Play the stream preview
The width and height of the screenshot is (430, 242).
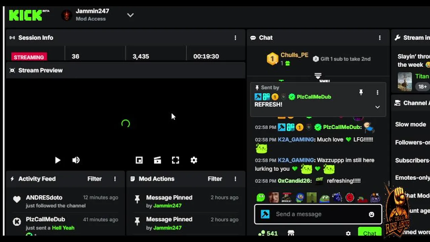pos(57,160)
